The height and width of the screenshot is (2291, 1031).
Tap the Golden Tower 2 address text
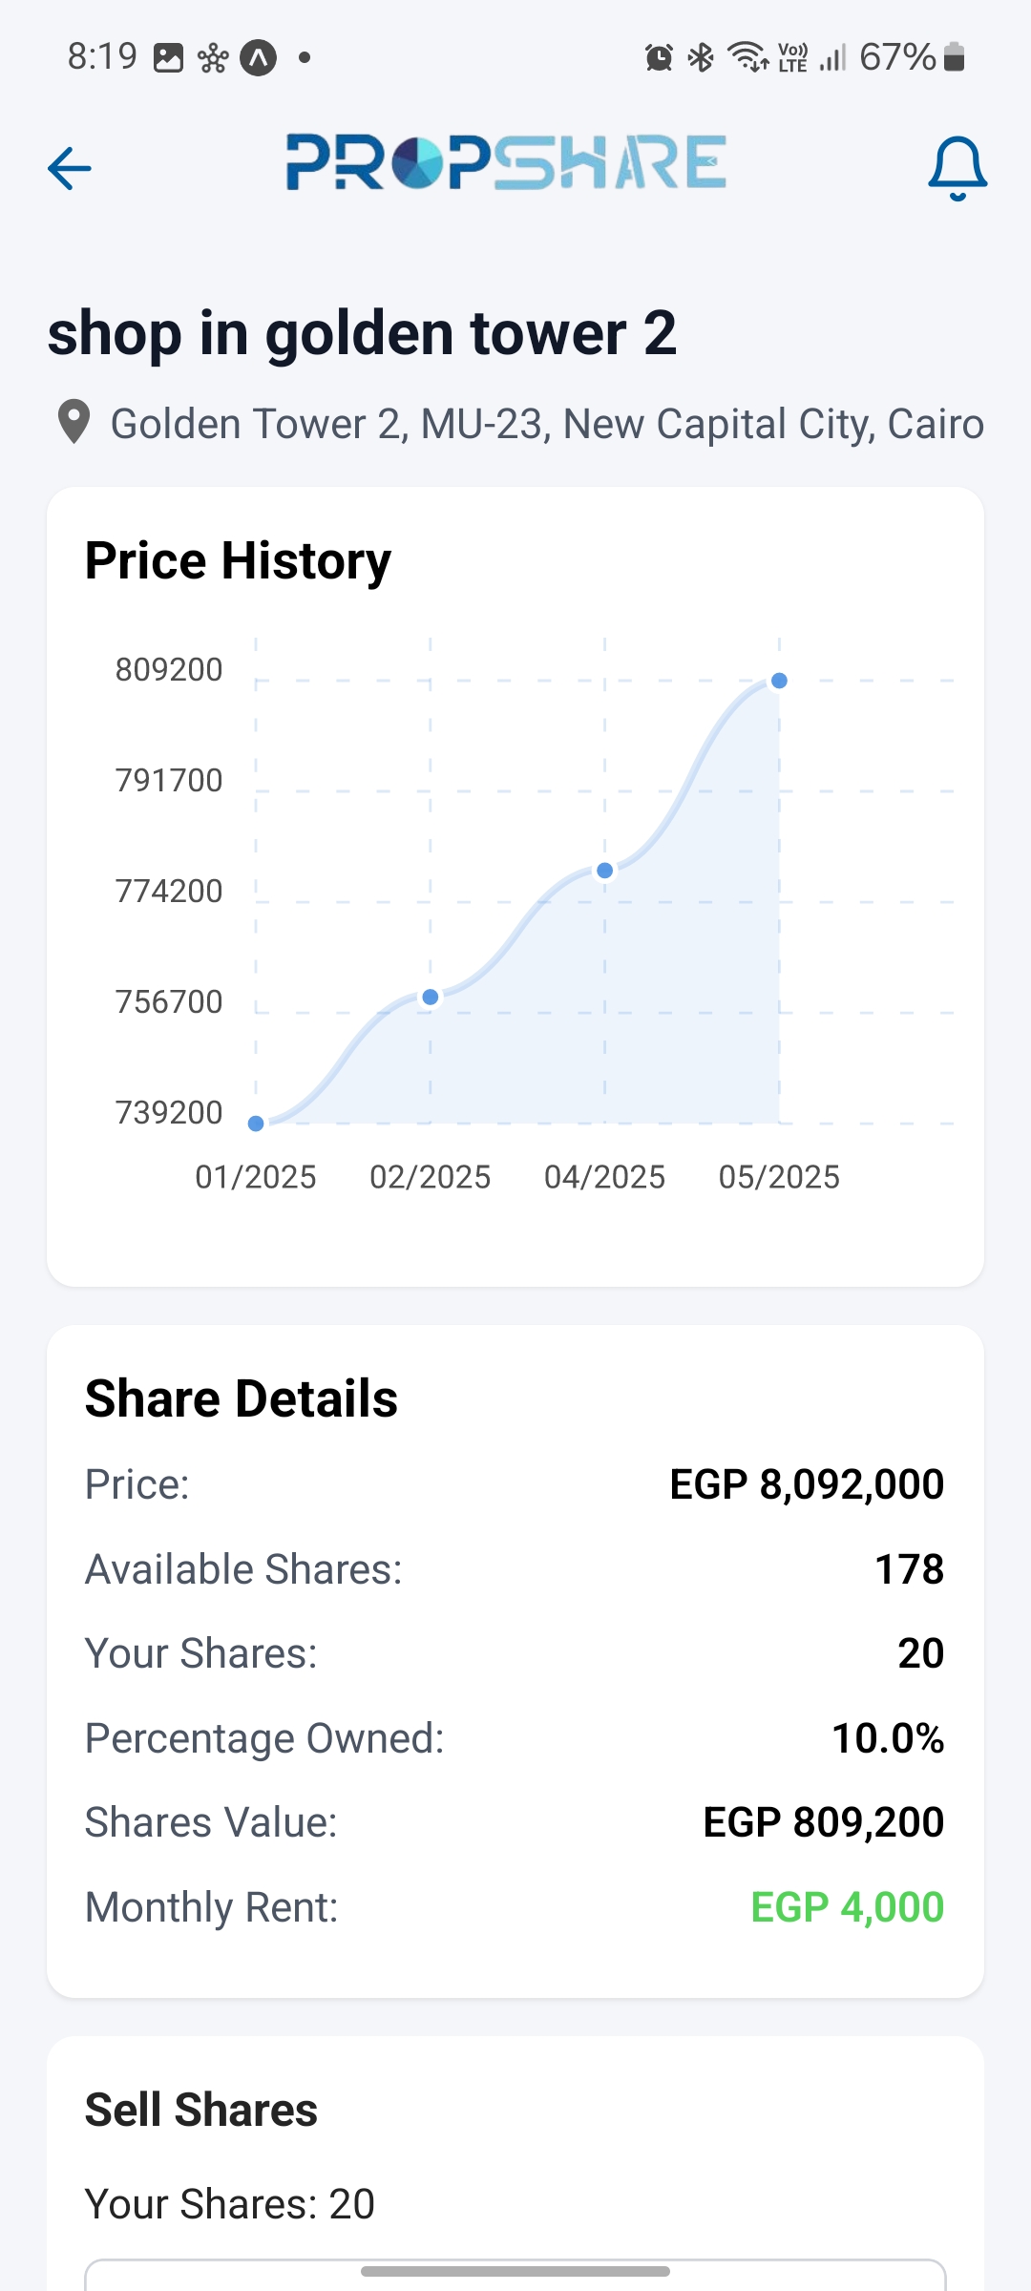click(x=547, y=424)
